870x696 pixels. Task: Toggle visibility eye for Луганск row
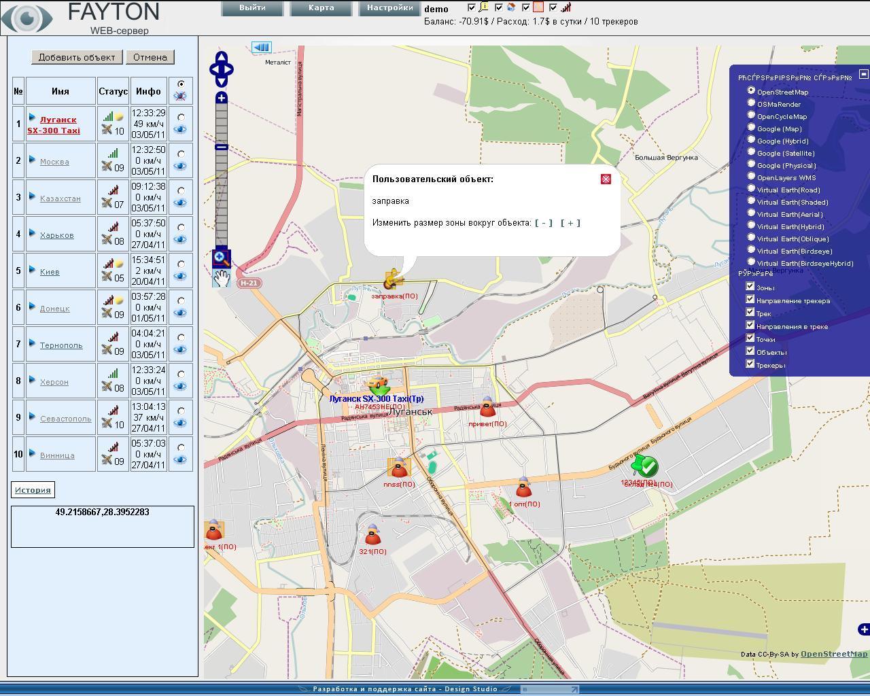tap(180, 130)
